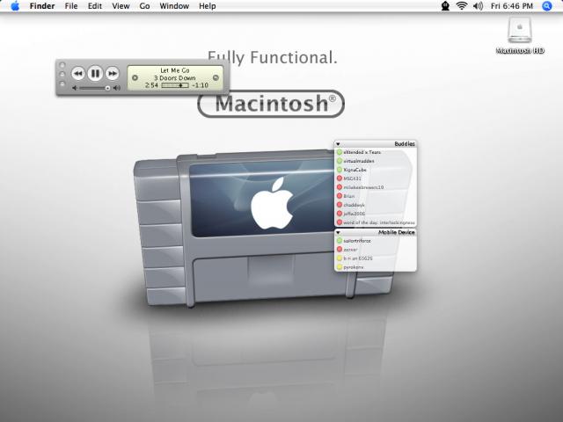The image size is (563, 422).
Task: Click the top window control of the iTunes mini player
Action: point(62,65)
